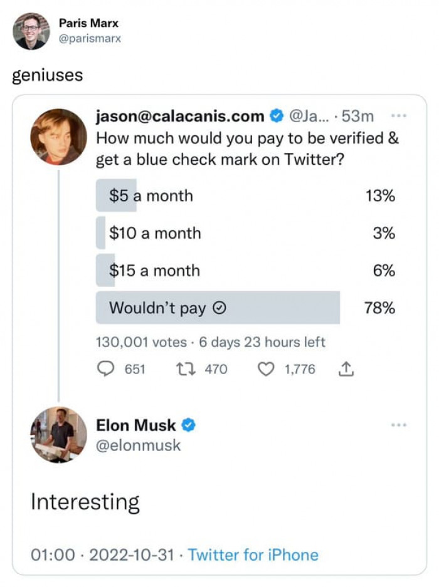The height and width of the screenshot is (587, 439).
Task: Open Paris Marx's profile picture
Action: point(31,31)
